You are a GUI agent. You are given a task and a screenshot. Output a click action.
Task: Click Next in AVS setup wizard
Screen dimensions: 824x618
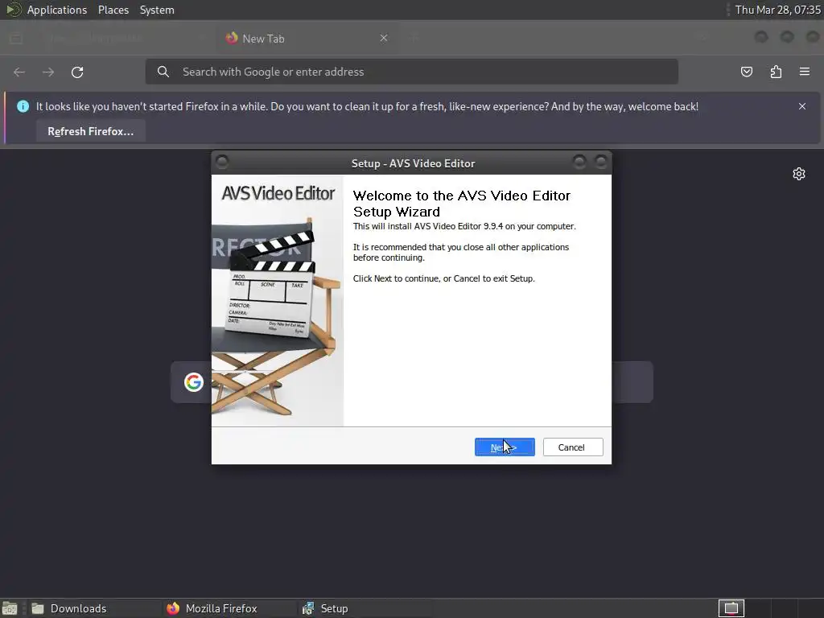[505, 447]
